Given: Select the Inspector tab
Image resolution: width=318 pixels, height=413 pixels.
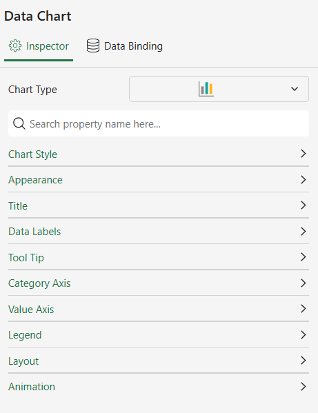Looking at the screenshot, I should tap(39, 46).
